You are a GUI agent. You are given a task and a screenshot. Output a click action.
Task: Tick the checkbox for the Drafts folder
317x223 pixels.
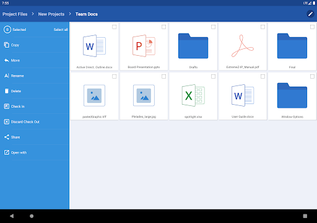pos(213,27)
